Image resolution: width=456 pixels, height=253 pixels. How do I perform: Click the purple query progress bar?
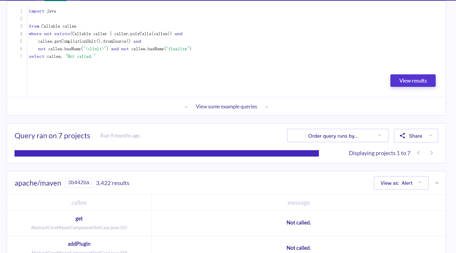tap(167, 153)
